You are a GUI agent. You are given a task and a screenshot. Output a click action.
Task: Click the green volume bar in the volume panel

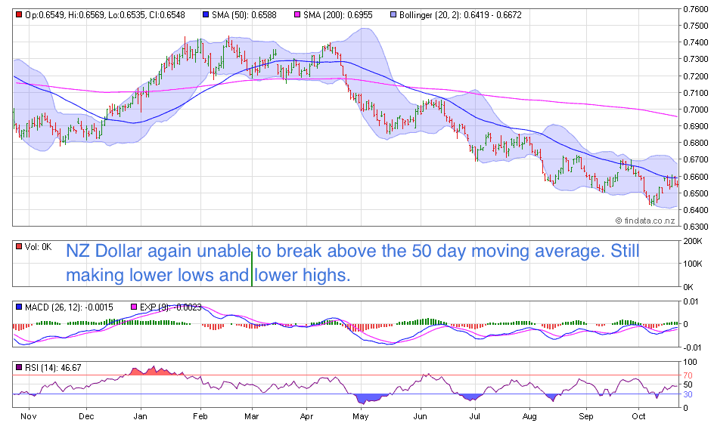tap(252, 269)
